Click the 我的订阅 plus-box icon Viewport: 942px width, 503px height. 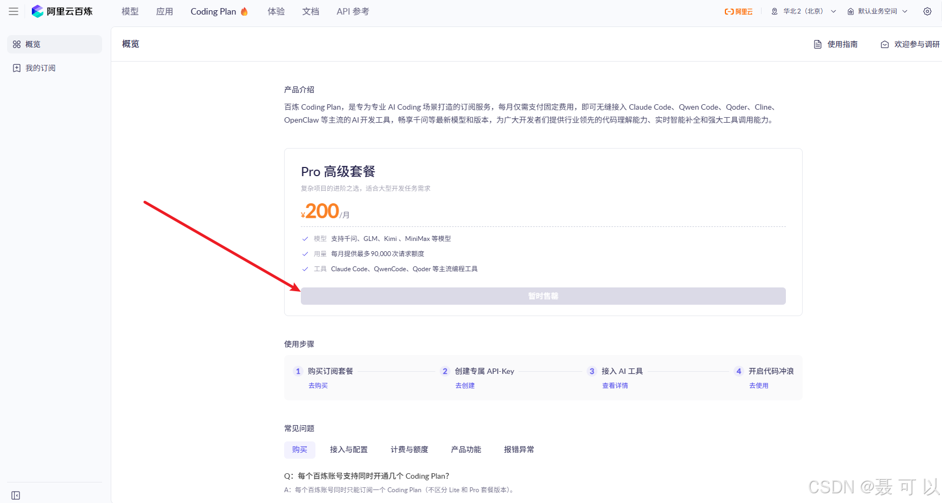click(17, 68)
